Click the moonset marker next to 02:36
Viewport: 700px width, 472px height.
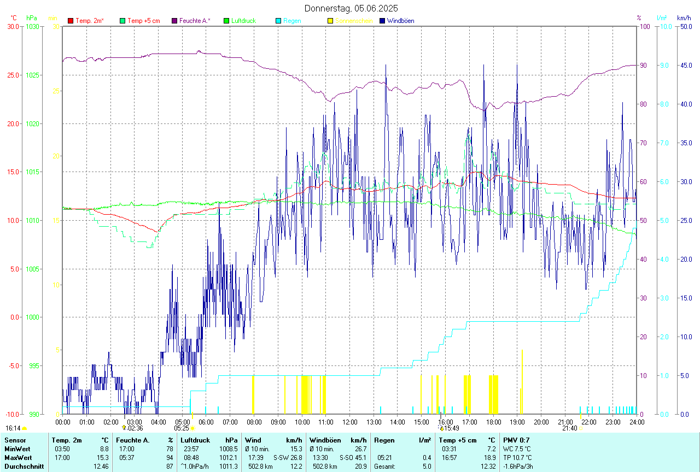[124, 428]
